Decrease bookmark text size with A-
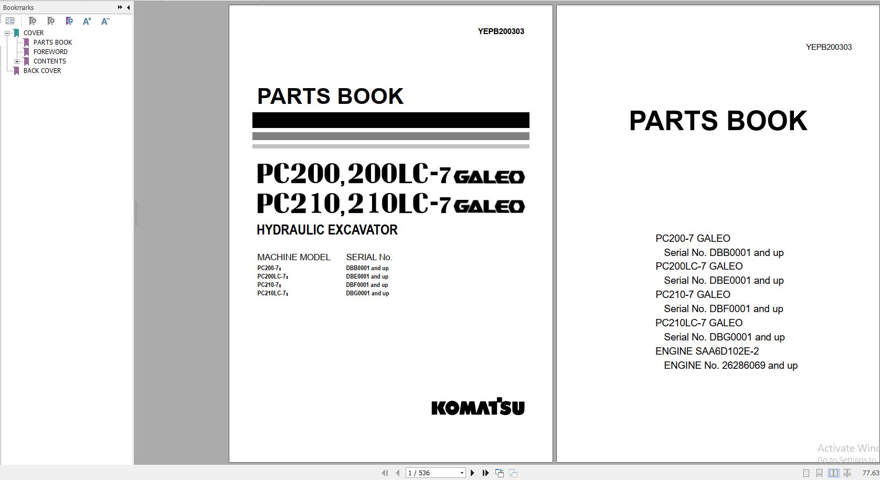This screenshot has width=880, height=480. pyautogui.click(x=105, y=21)
